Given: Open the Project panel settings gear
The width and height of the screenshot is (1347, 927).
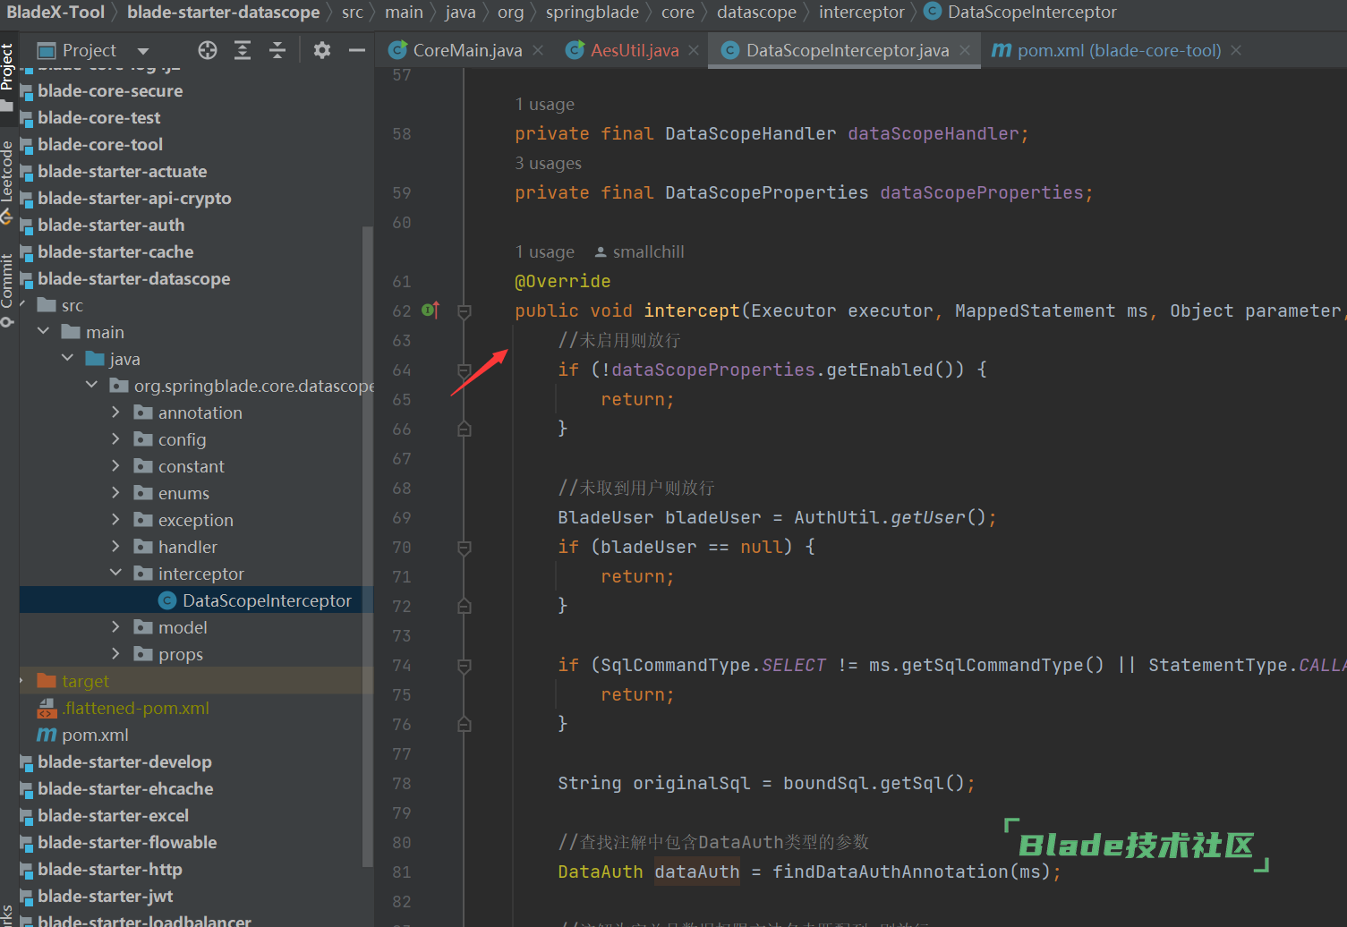Looking at the screenshot, I should 322,50.
